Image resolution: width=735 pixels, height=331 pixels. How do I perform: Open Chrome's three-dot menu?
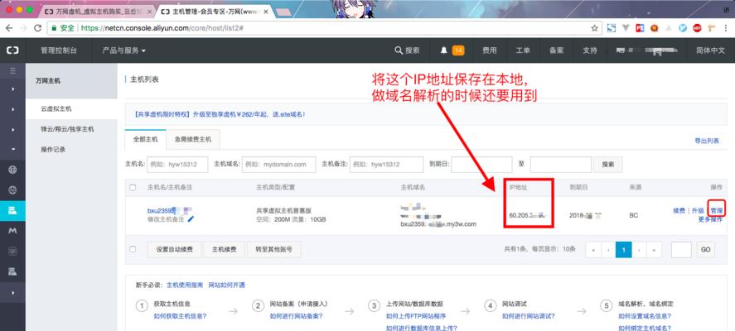(726, 28)
